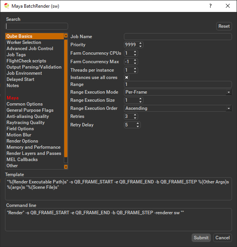Increase Threads per instance stepper arrow
The image size is (237, 247).
135,69
